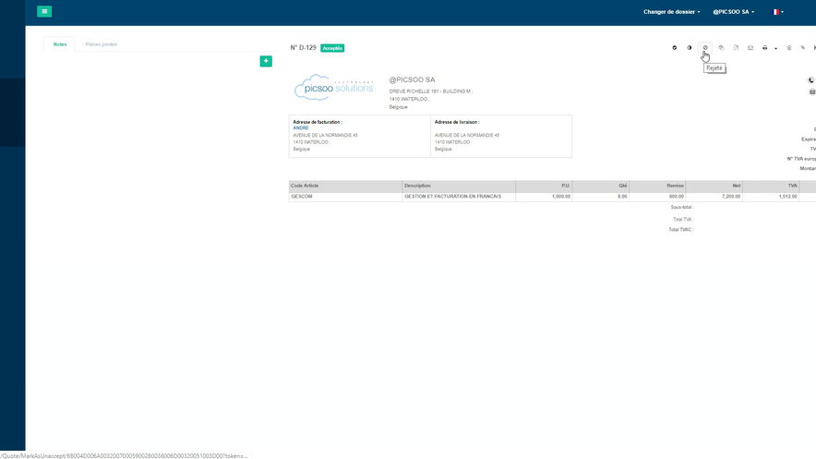This screenshot has height=459, width=816.
Task: Mark quote as Rejeté with ban icon
Action: (x=705, y=47)
